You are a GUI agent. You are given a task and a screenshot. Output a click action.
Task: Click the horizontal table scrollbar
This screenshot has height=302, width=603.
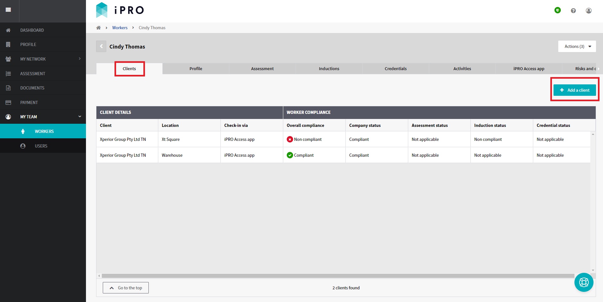(338, 276)
